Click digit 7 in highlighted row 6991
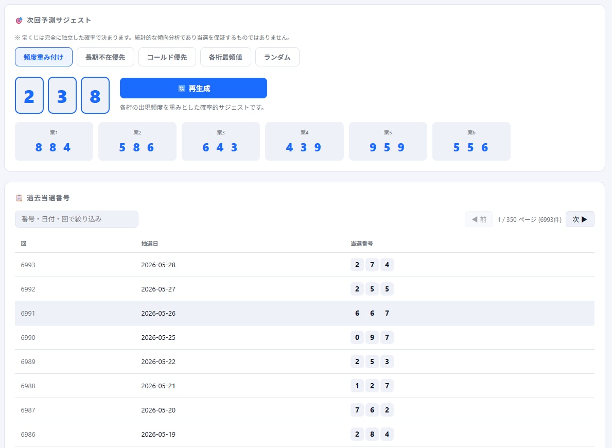This screenshot has height=448, width=612. click(x=387, y=313)
